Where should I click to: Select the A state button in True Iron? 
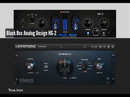pos(89,47)
